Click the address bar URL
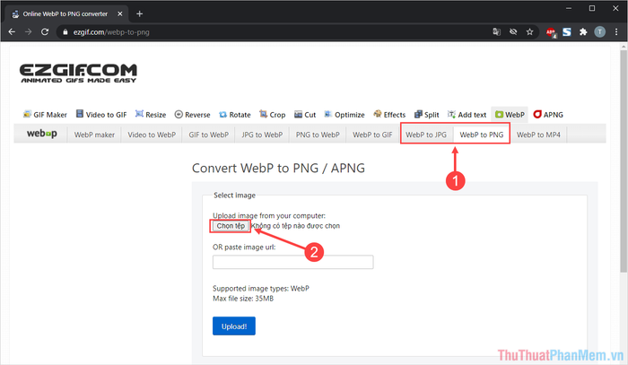The image size is (628, 365). (x=111, y=32)
